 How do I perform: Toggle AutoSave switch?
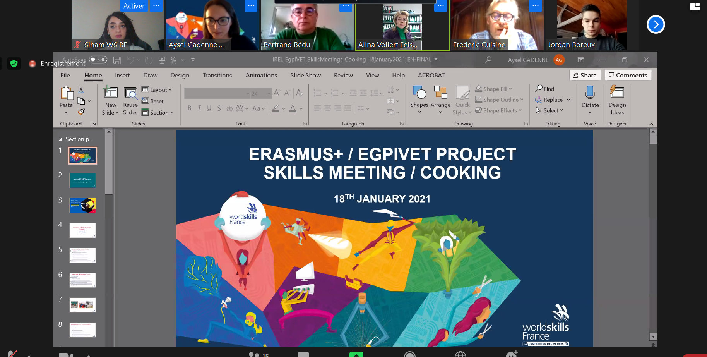click(98, 60)
